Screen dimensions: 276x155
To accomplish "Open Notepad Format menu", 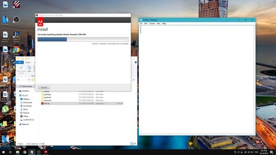I will (x=152, y=23).
